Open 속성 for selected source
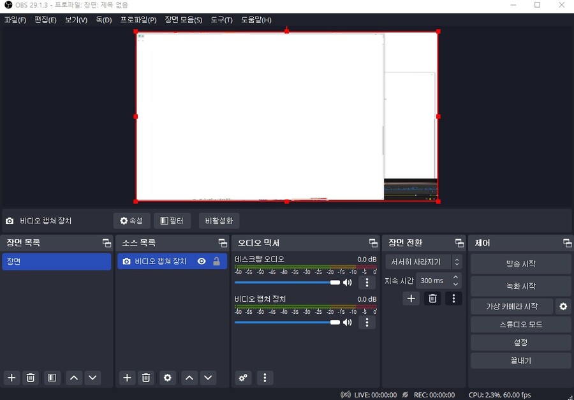The image size is (574, 400). pyautogui.click(x=131, y=221)
